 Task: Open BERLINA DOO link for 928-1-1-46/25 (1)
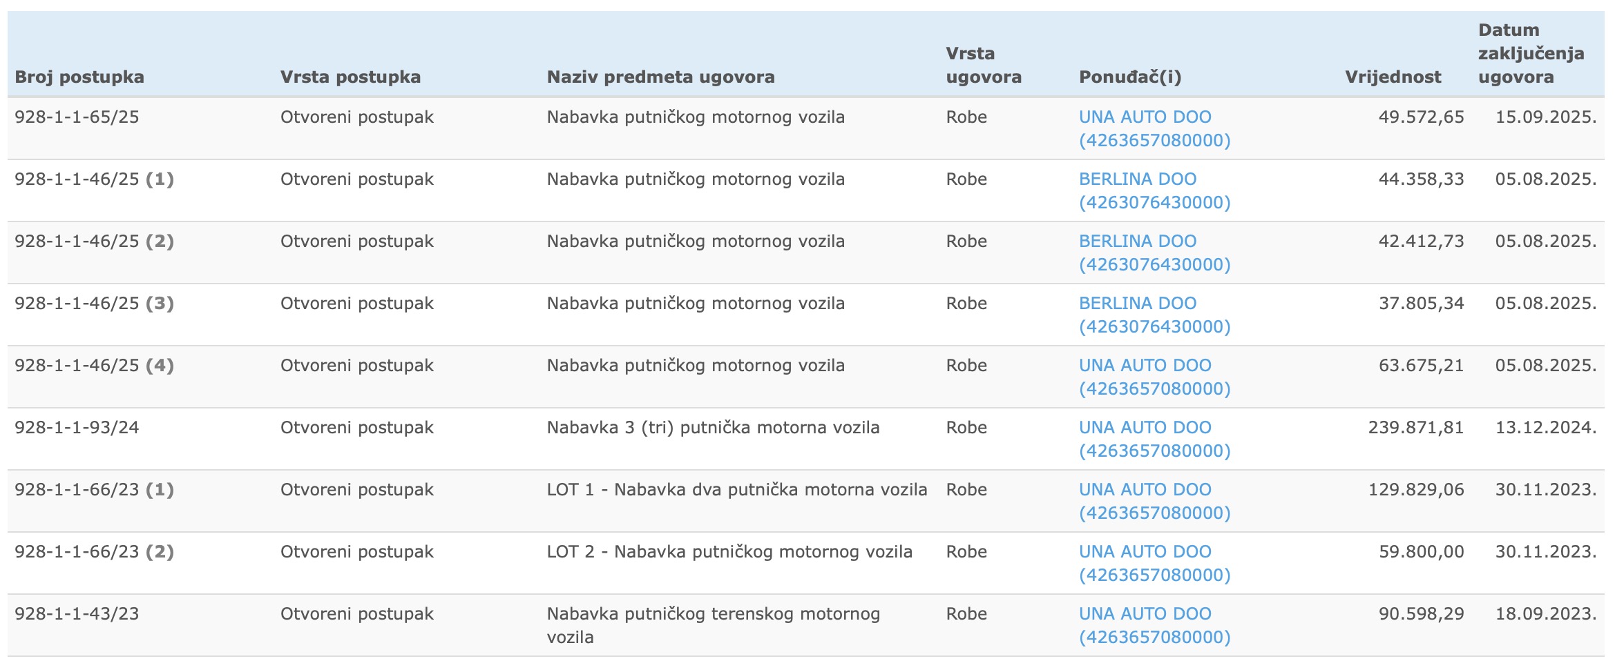[1154, 190]
